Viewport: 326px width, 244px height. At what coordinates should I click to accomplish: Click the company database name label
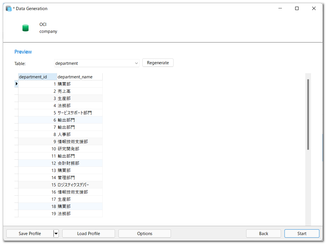(x=48, y=31)
